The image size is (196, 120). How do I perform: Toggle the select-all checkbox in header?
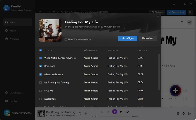(41, 50)
